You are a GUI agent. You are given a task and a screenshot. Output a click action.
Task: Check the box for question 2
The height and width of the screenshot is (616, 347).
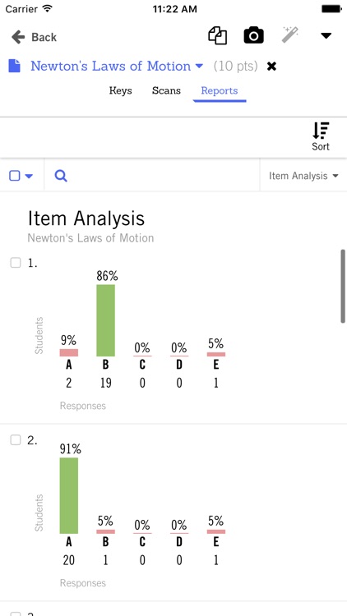tap(16, 440)
